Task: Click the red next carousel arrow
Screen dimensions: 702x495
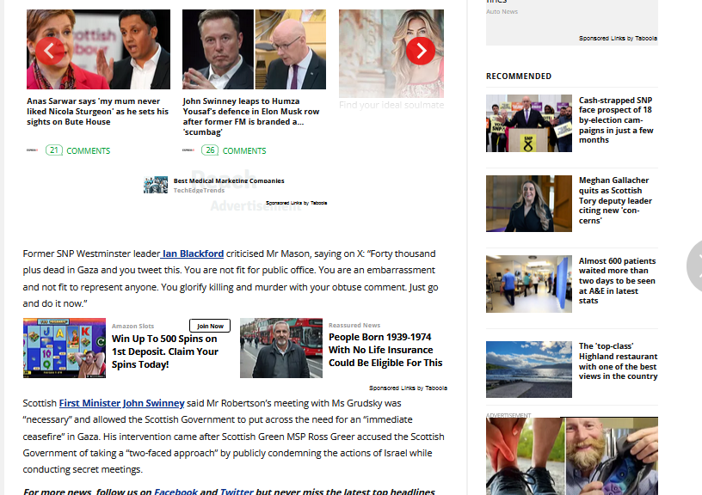Action: click(x=421, y=51)
